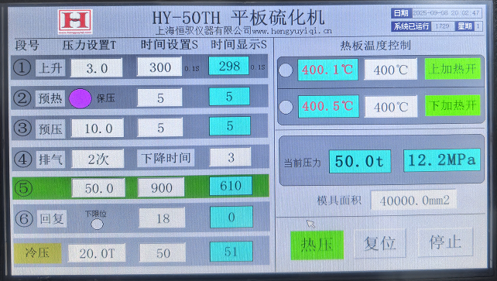Click the date and time display field
Image resolution: width=497 pixels, height=281 pixels.
point(447,13)
